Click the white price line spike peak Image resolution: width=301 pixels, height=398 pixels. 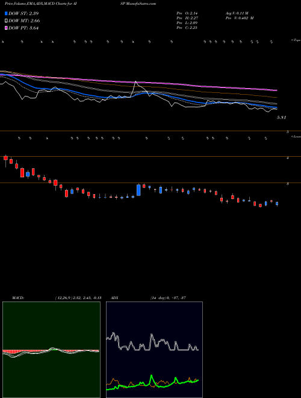pyautogui.click(x=136, y=82)
